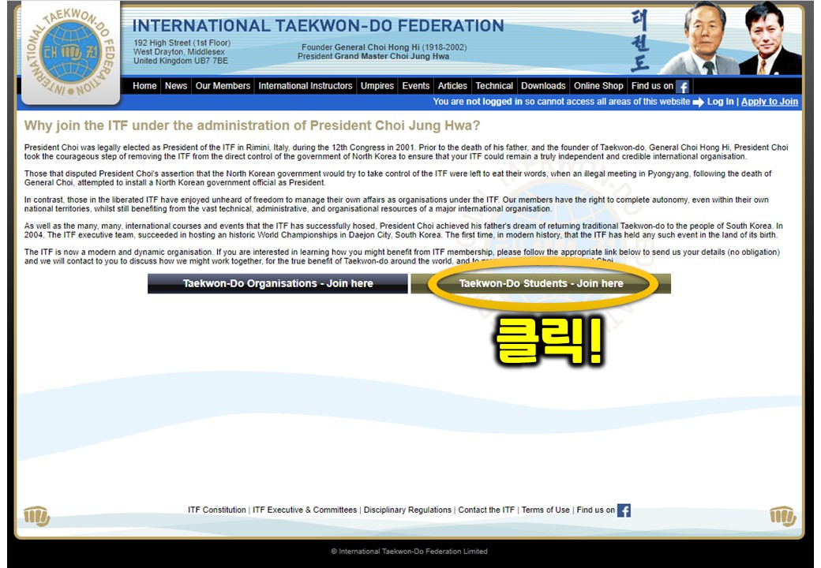Click Contact the ITF link
The width and height of the screenshot is (821, 568).
(x=486, y=510)
